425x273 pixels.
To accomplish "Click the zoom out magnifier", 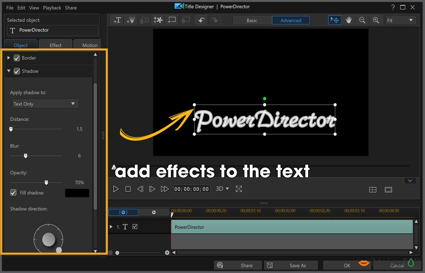I will (x=362, y=20).
